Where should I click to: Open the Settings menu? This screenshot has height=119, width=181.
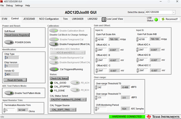[x=19, y=5]
